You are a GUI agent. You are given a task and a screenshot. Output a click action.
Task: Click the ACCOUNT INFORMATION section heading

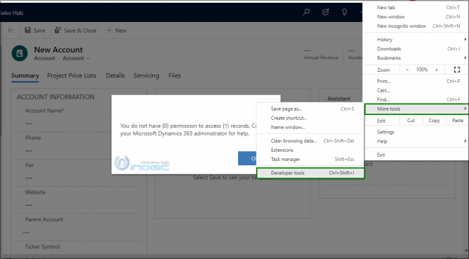pos(55,97)
